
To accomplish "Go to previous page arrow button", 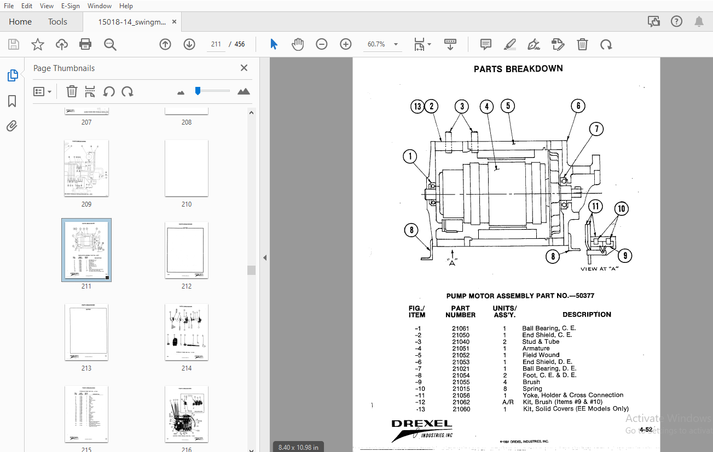I will coord(165,44).
